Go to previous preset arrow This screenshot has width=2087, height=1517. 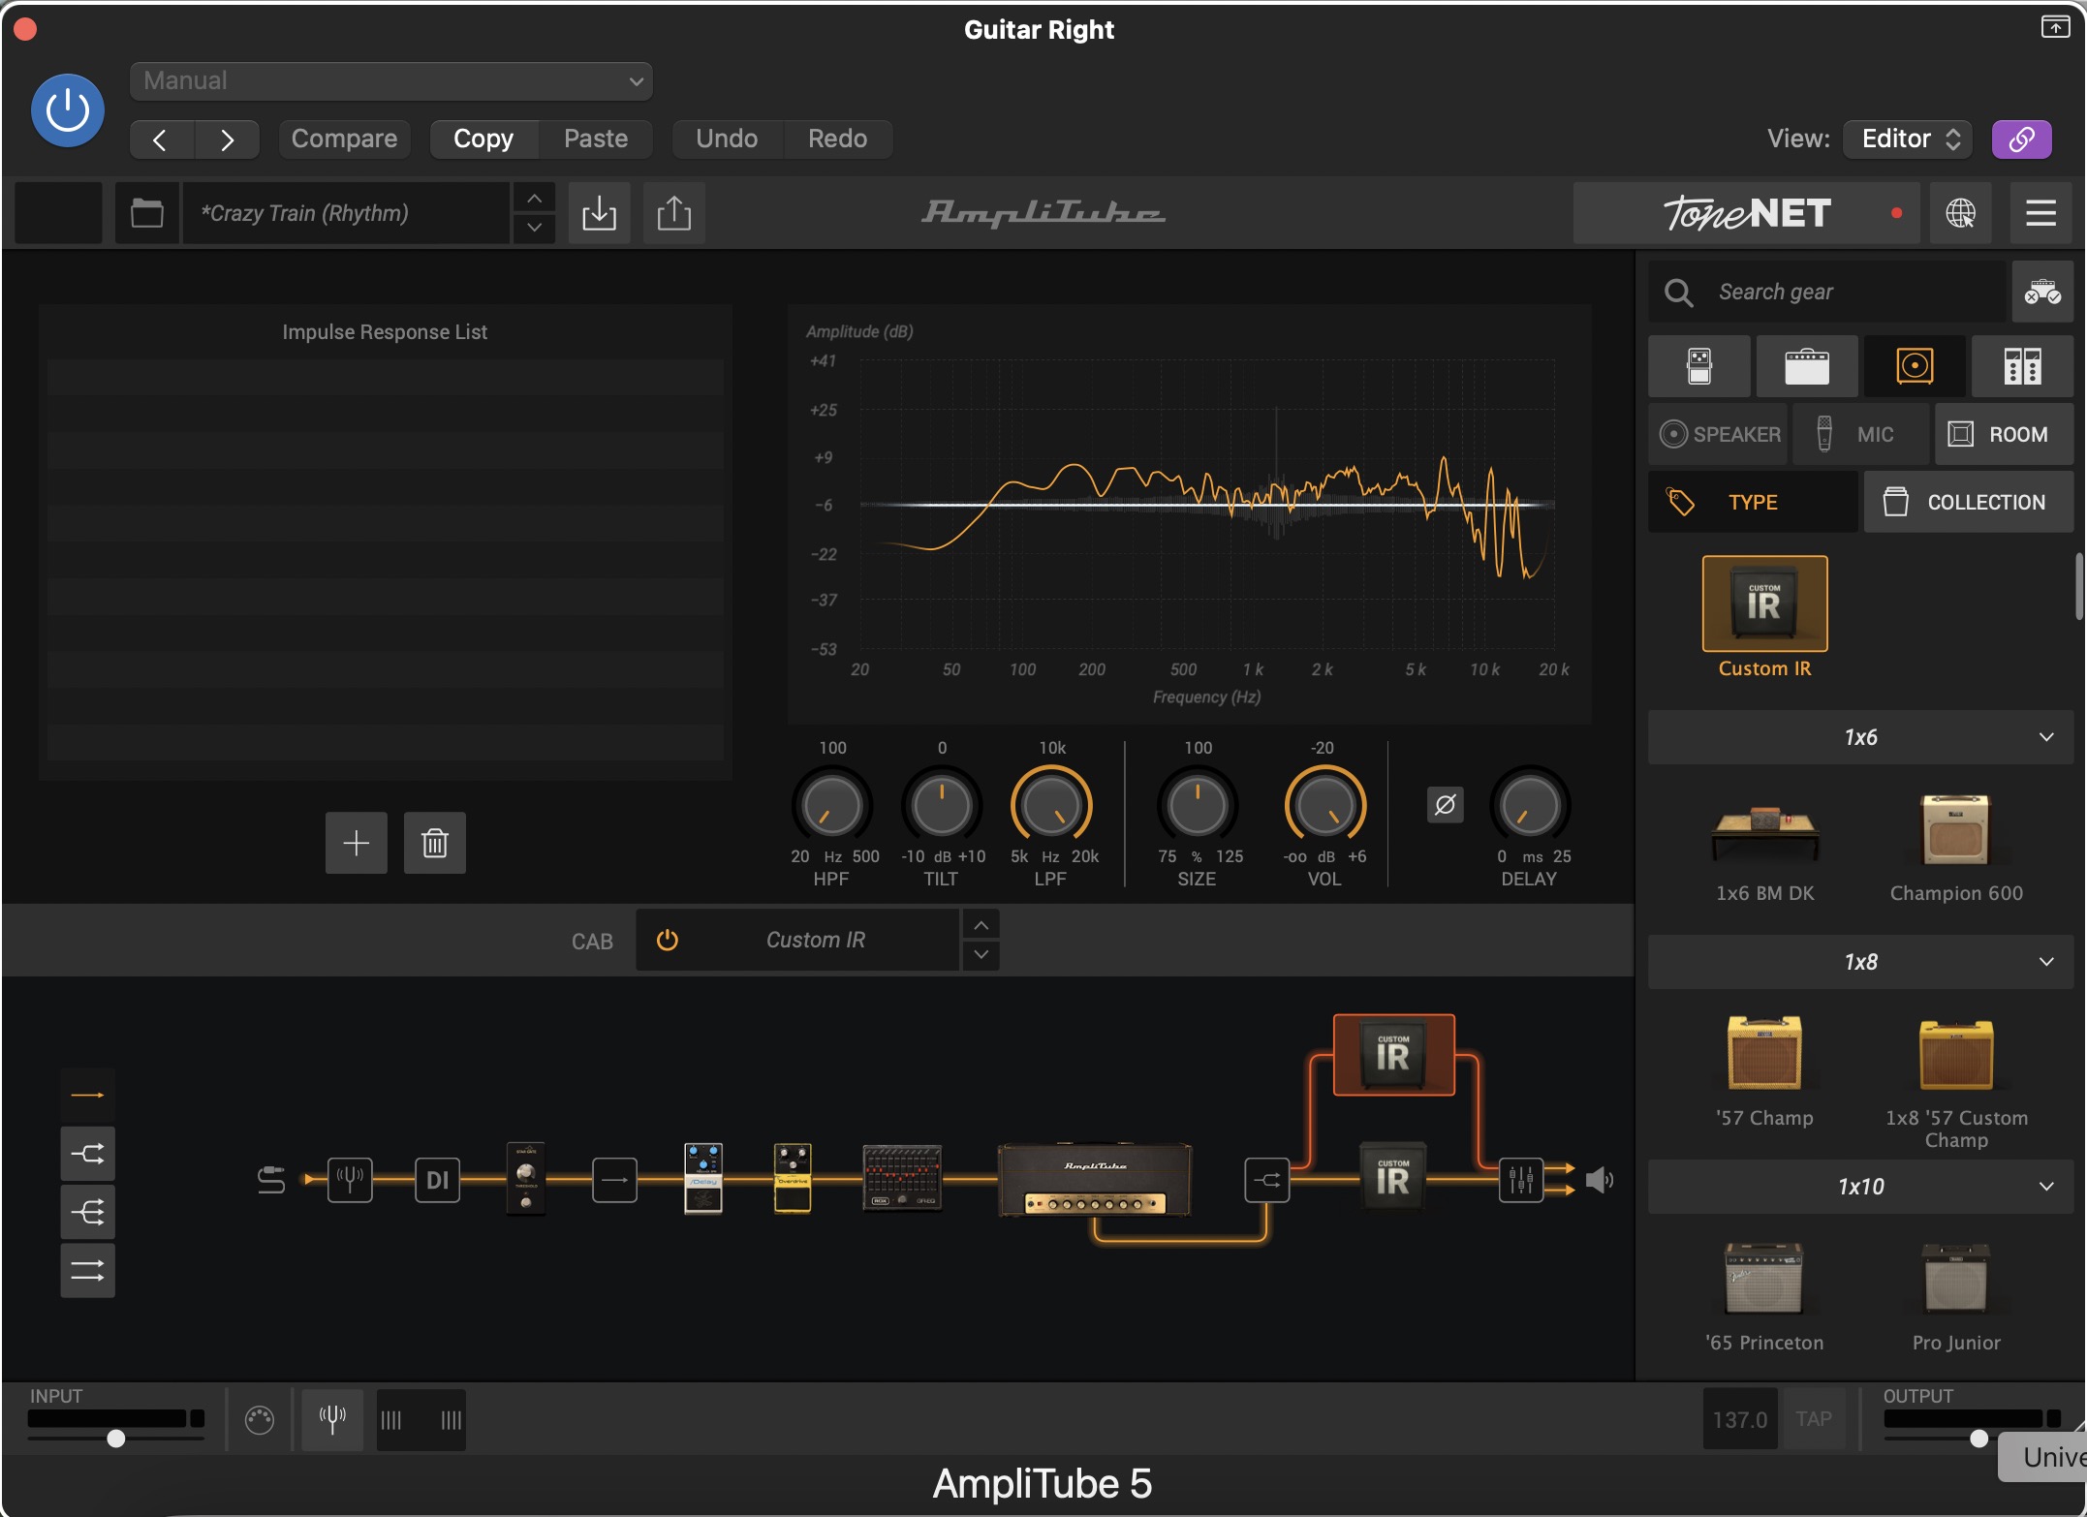point(162,139)
